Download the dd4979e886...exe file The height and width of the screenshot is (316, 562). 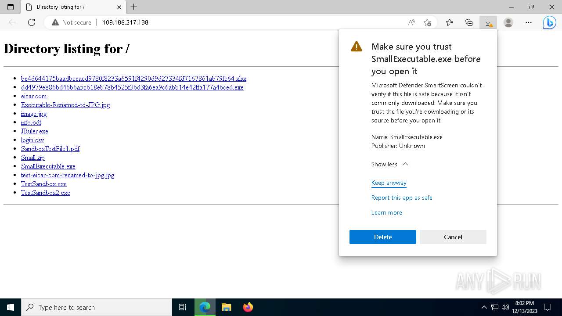132,87
